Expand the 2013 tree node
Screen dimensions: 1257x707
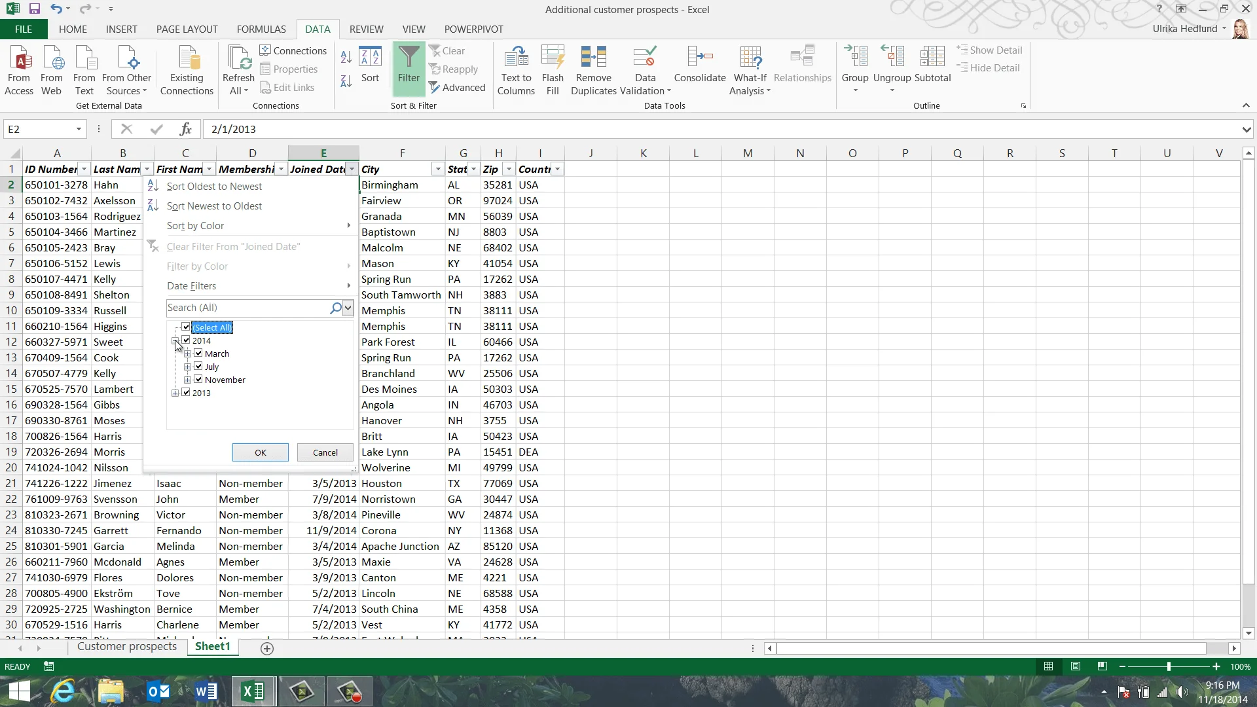(175, 393)
